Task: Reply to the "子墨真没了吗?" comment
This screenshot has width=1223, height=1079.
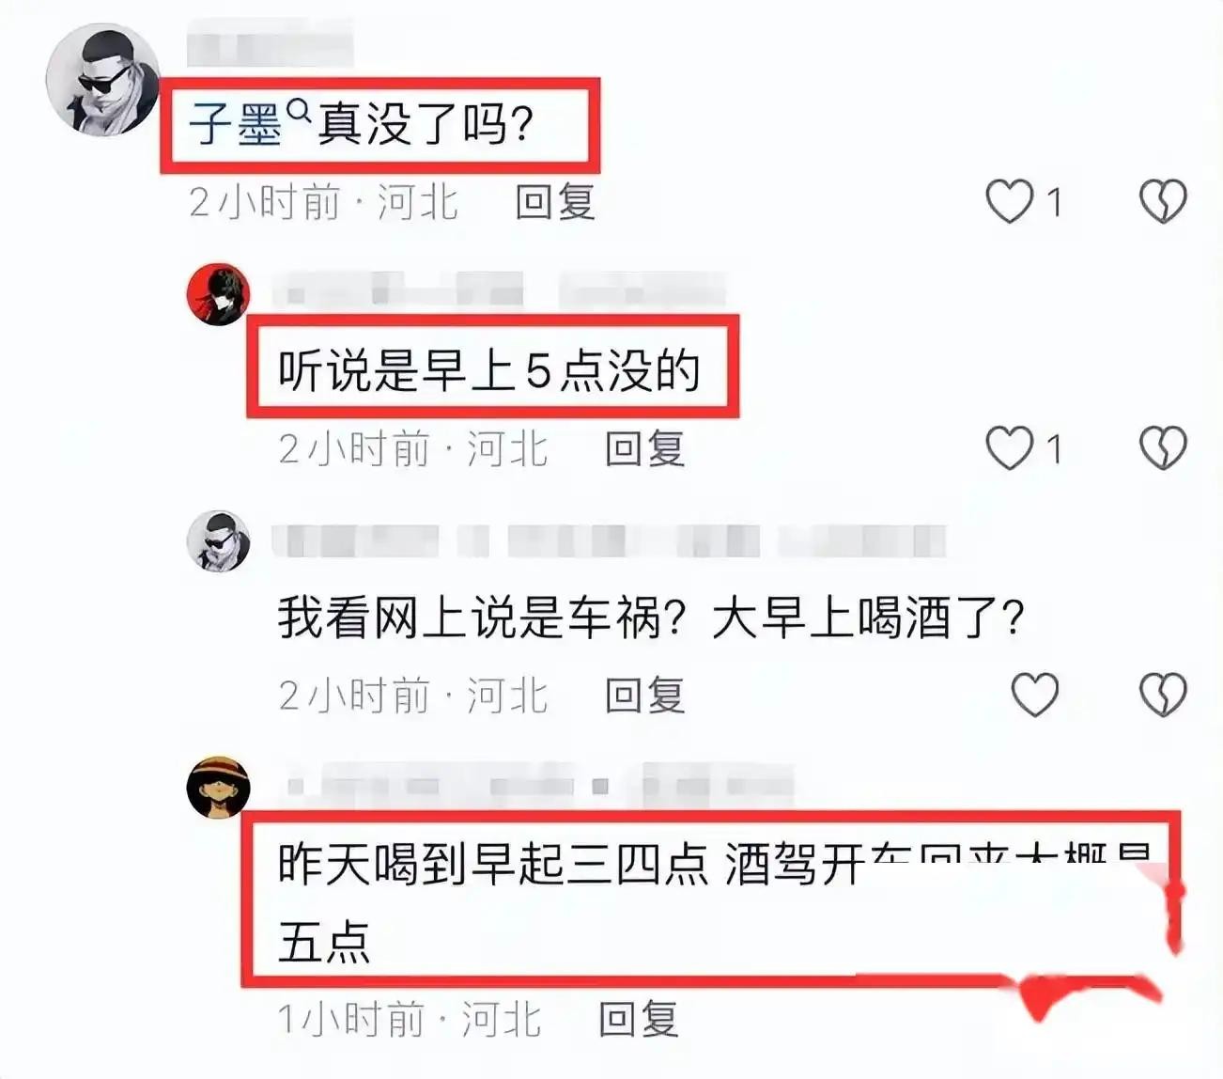Action: click(x=555, y=202)
